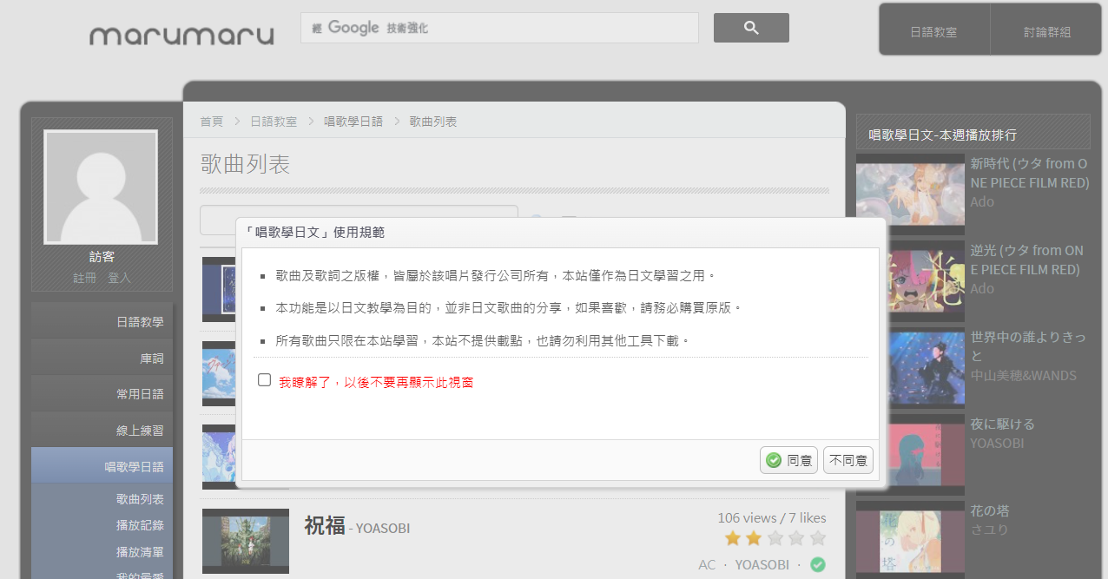1108x579 pixels.
Task: Click the Google search input field
Action: pyautogui.click(x=499, y=28)
